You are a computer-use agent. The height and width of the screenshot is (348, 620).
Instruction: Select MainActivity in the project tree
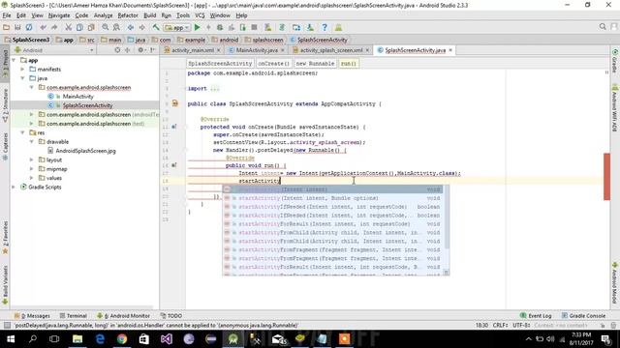pos(77,97)
